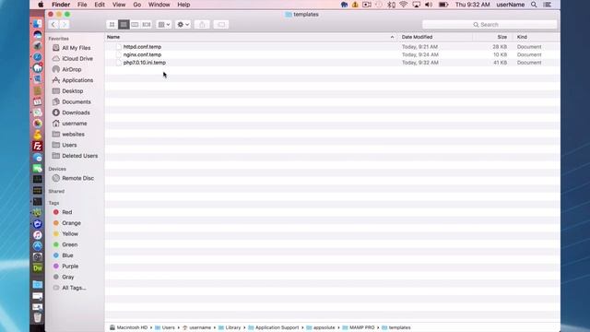
Task: Click the Edit Tags toolbar button
Action: (x=221, y=25)
